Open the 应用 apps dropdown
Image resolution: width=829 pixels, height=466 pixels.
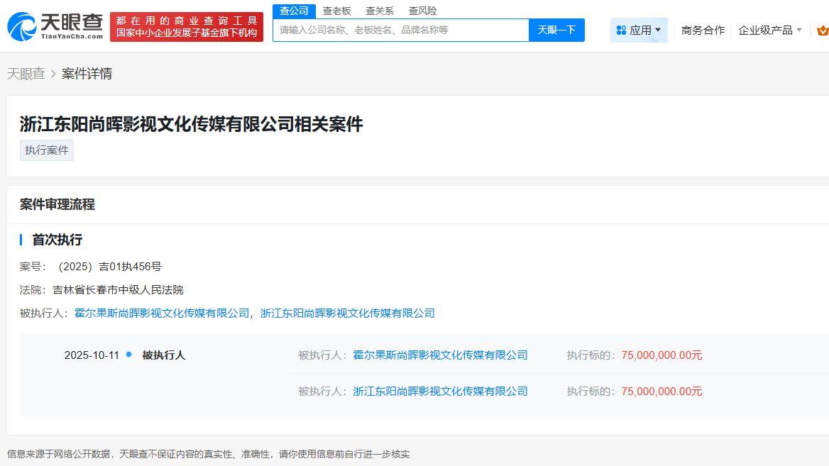tap(639, 30)
